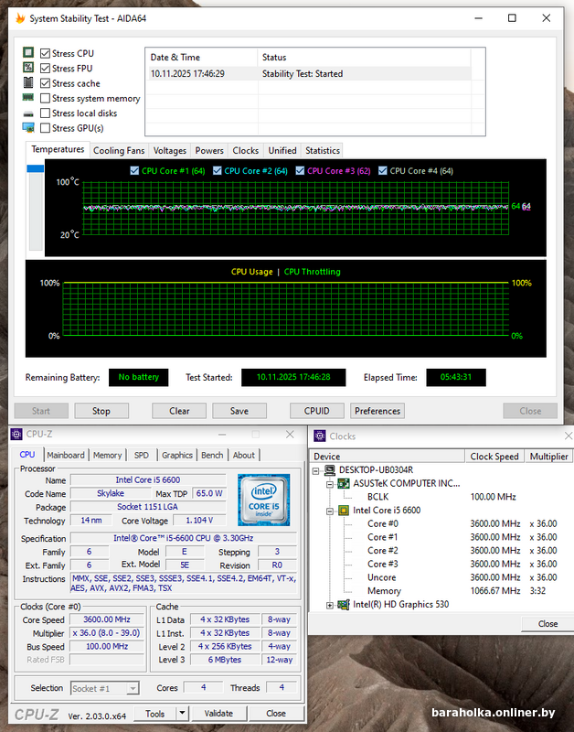
Task: Open the Tools dropdown arrow in CPU-Z
Action: (x=182, y=714)
